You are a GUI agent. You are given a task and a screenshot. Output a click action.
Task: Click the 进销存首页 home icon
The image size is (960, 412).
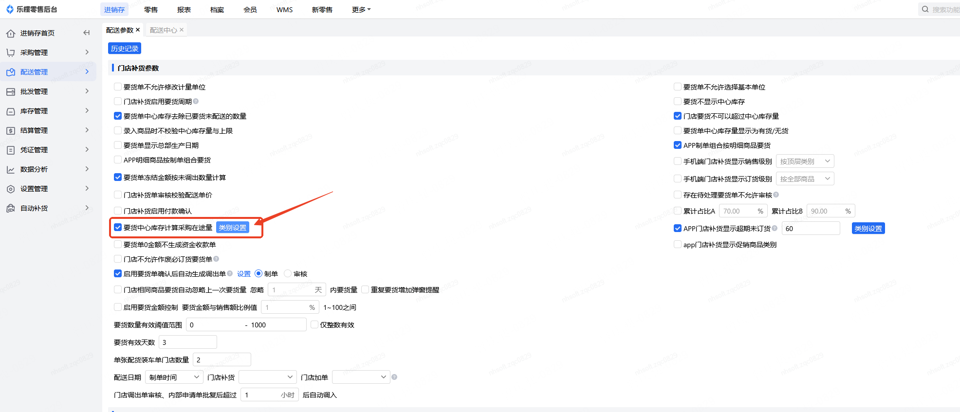[11, 33]
